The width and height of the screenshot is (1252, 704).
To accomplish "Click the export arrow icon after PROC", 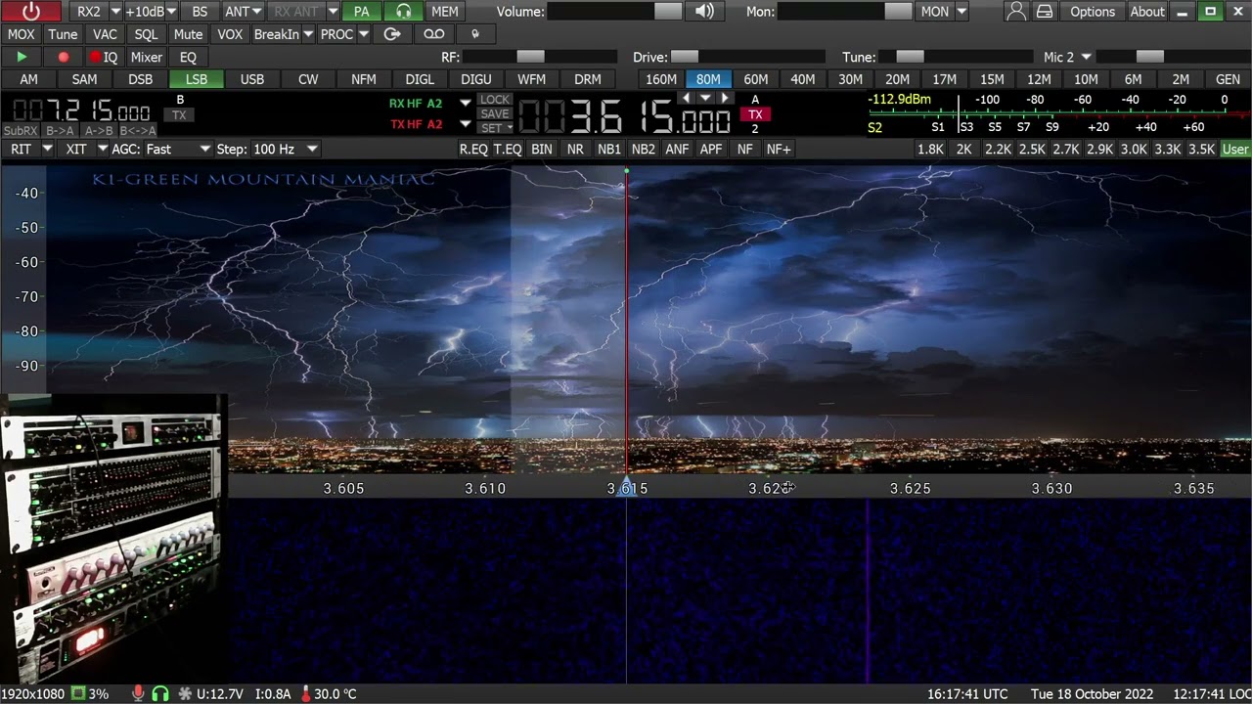I will coord(392,34).
